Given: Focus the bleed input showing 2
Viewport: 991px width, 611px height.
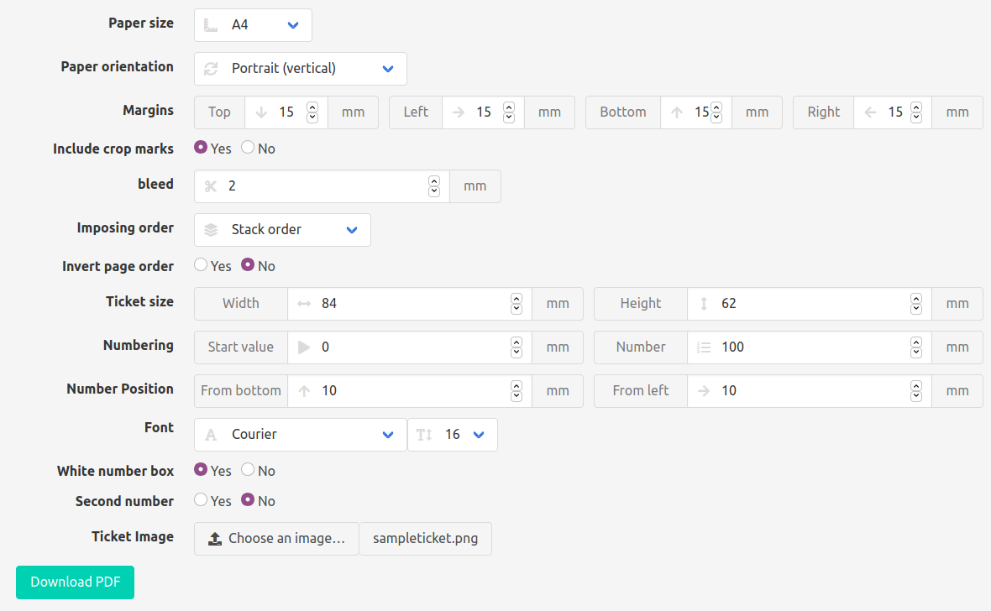Looking at the screenshot, I should (322, 186).
